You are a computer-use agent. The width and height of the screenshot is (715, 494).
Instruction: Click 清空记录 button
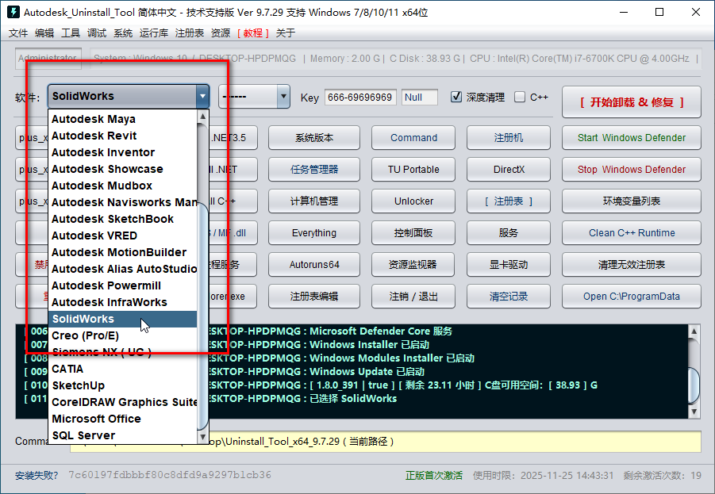pyautogui.click(x=509, y=297)
